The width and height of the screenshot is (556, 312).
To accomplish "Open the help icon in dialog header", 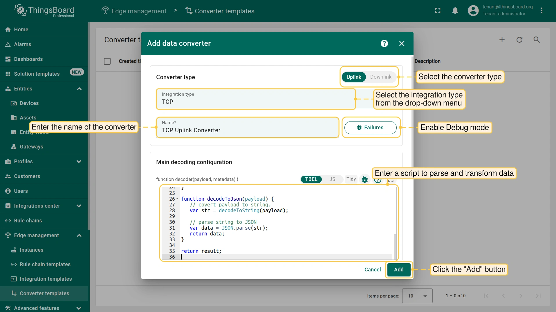I will [384, 43].
